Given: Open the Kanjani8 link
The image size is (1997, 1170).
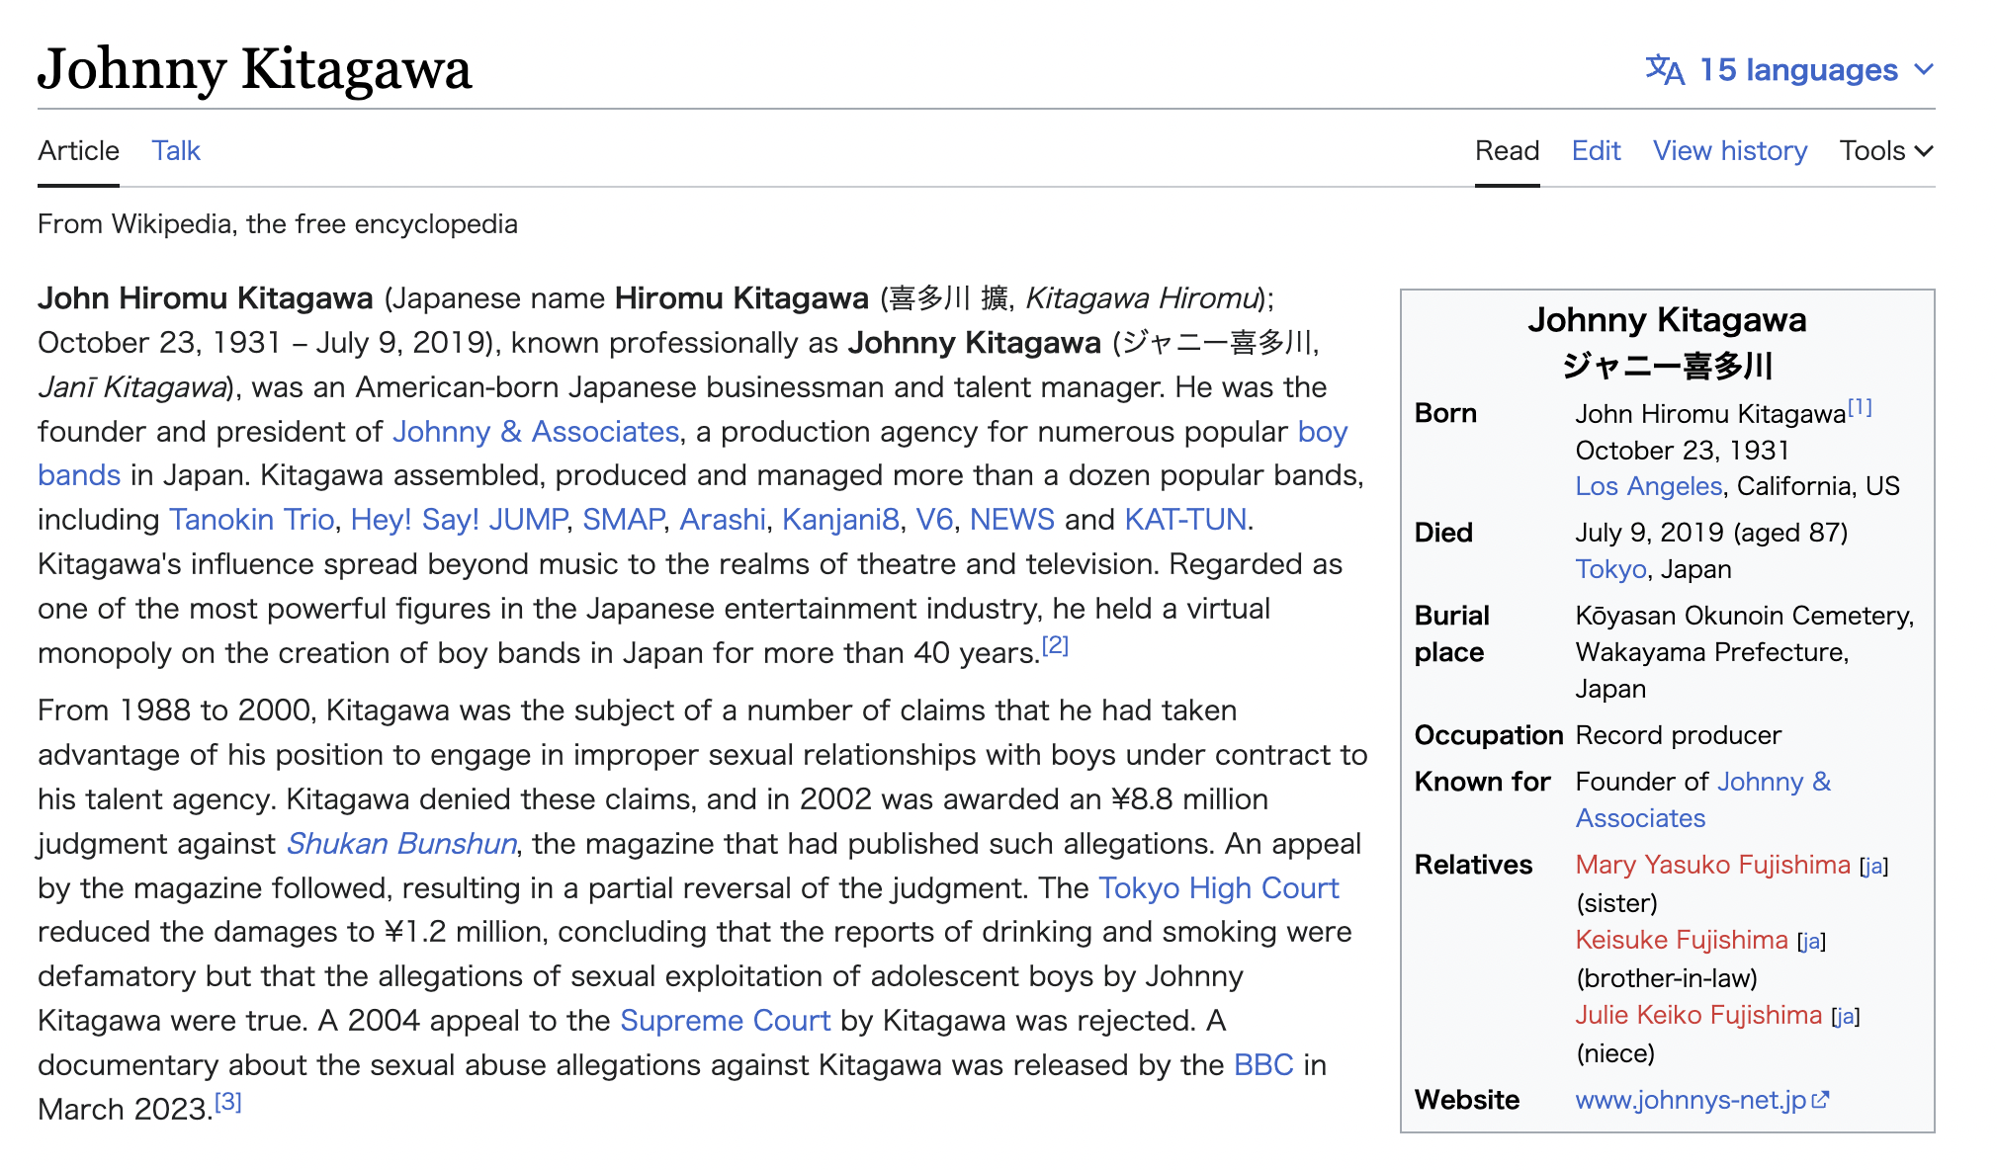Looking at the screenshot, I should 841,520.
